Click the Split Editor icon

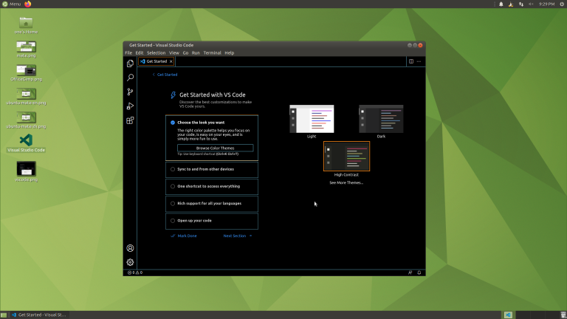pyautogui.click(x=411, y=61)
